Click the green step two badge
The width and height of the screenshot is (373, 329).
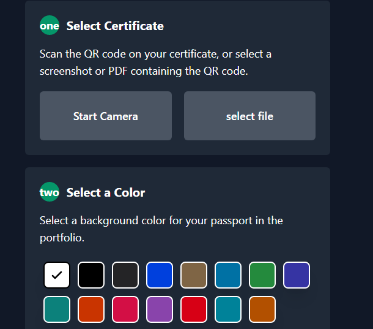click(x=50, y=192)
